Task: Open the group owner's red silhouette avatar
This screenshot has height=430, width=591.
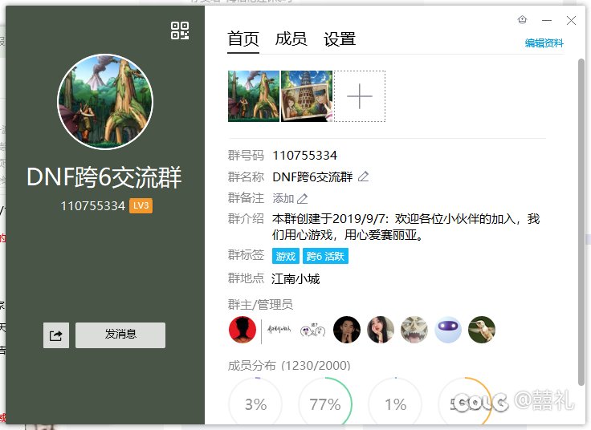Action: (x=243, y=330)
